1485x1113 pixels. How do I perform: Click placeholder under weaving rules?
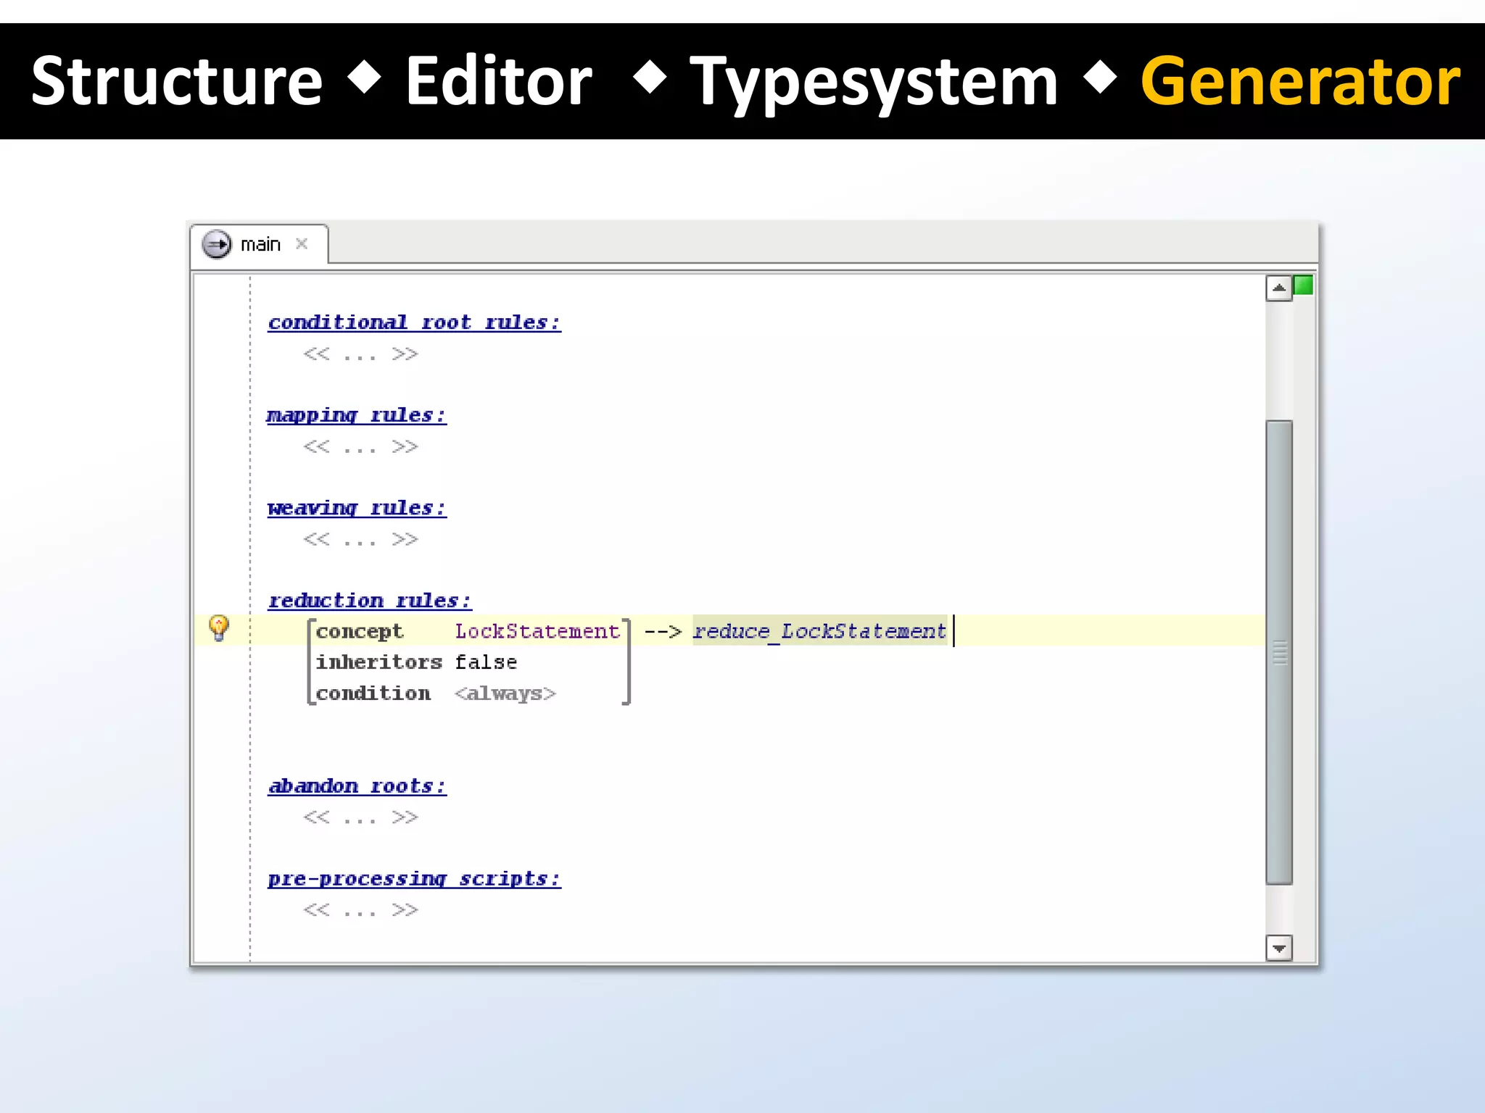(360, 540)
